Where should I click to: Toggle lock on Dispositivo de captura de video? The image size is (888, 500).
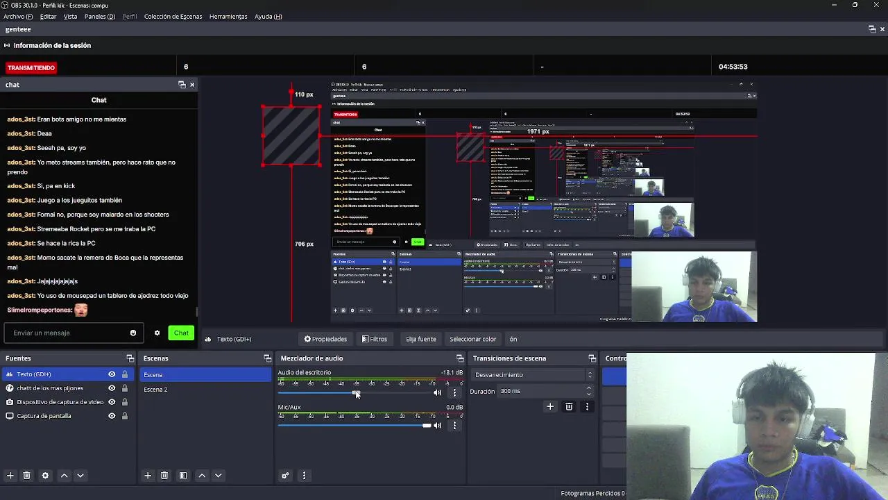tap(125, 402)
